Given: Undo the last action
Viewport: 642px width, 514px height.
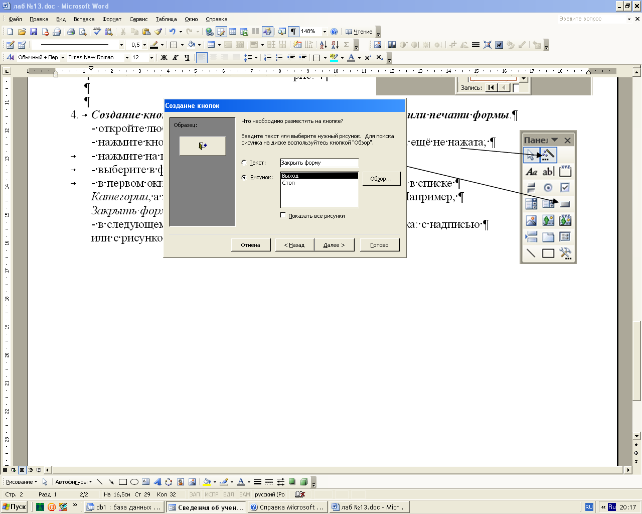Looking at the screenshot, I should [x=172, y=32].
